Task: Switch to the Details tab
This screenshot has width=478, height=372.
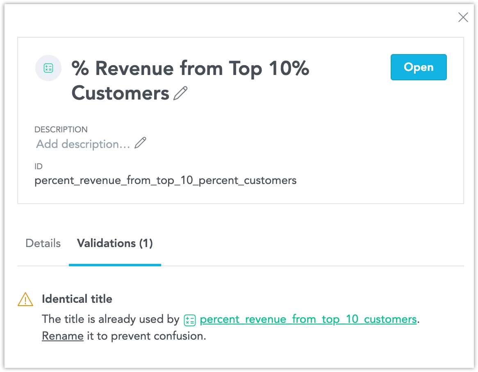Action: [x=43, y=243]
